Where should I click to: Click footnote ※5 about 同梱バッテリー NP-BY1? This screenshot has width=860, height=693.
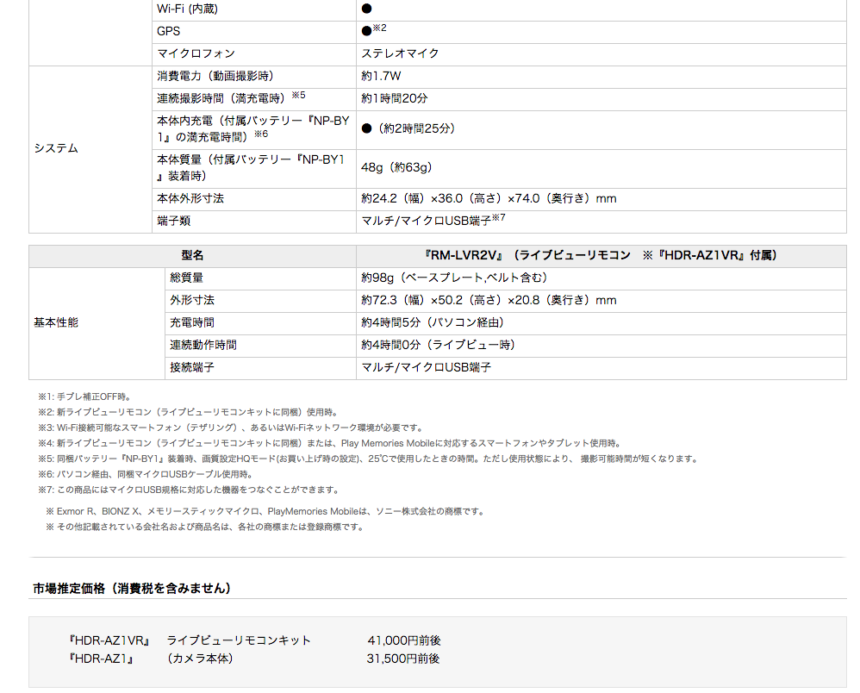coord(369,459)
